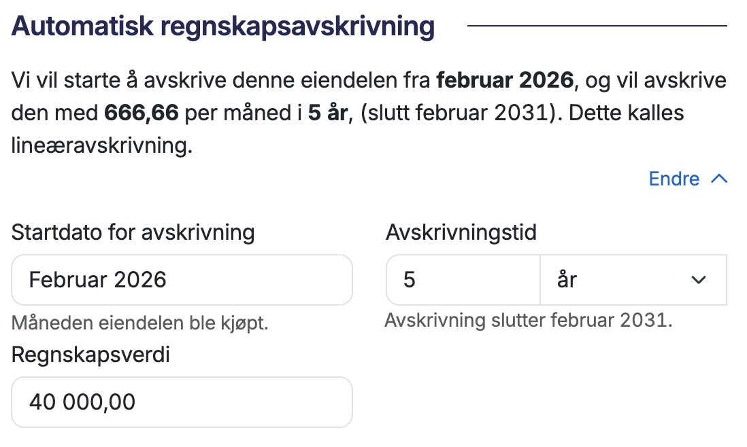747x447 pixels.
Task: Open the "år" unit dropdown
Action: tap(633, 280)
